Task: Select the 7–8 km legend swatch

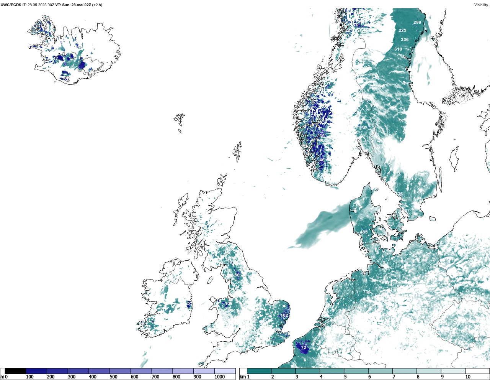Action: pos(405,371)
